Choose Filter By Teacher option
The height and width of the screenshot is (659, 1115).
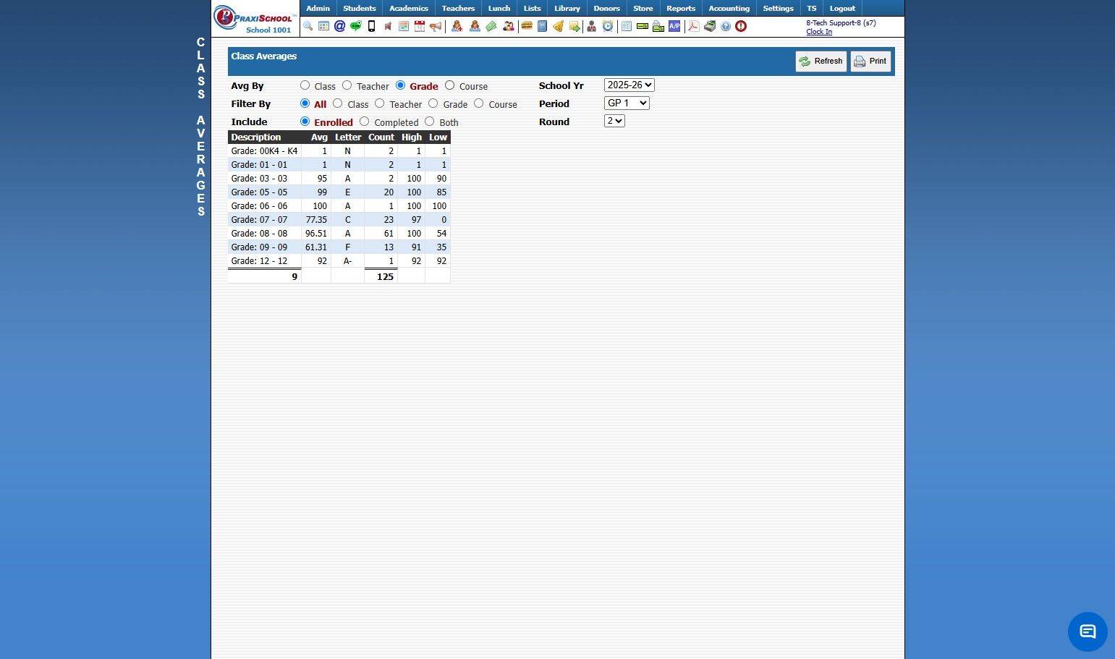[x=380, y=103]
